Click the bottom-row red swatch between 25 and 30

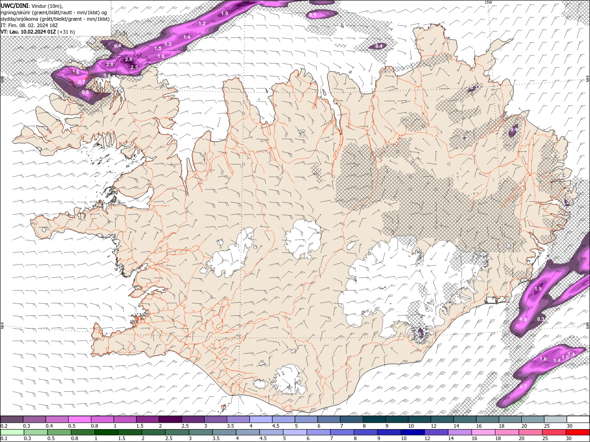pyautogui.click(x=553, y=432)
